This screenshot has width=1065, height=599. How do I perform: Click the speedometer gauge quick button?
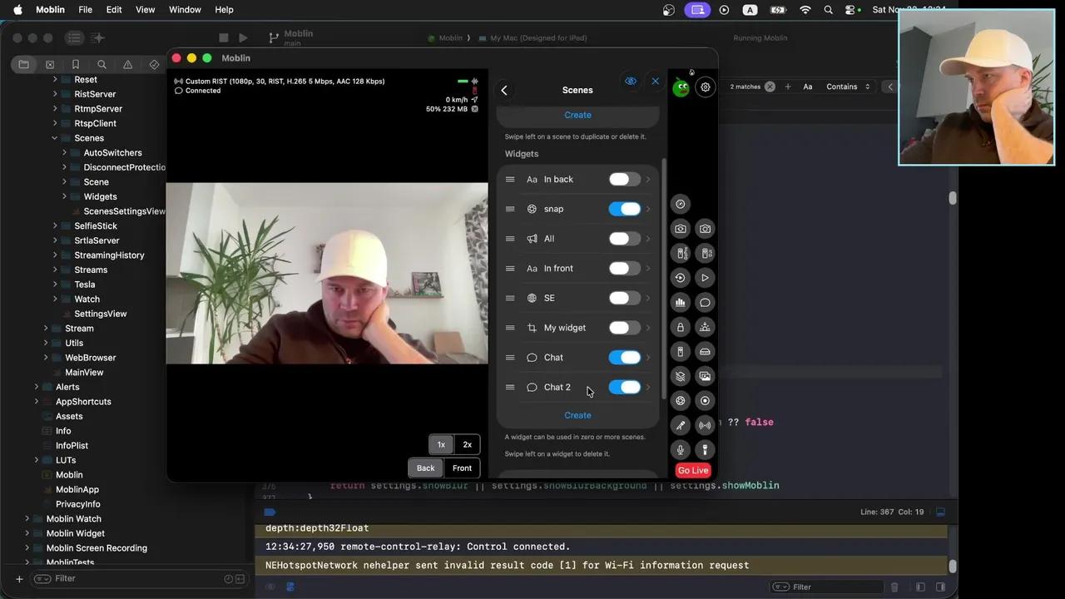681,204
